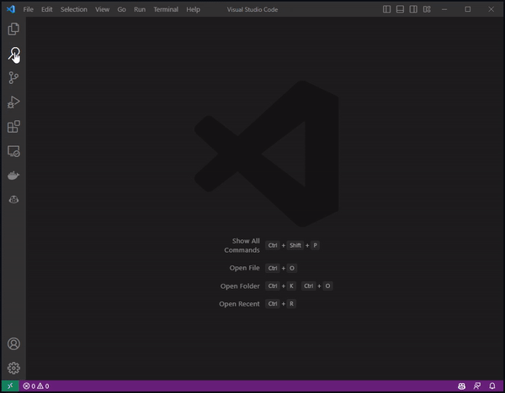Maximize the VS Code window
Screen dimensions: 505x393
[468, 9]
